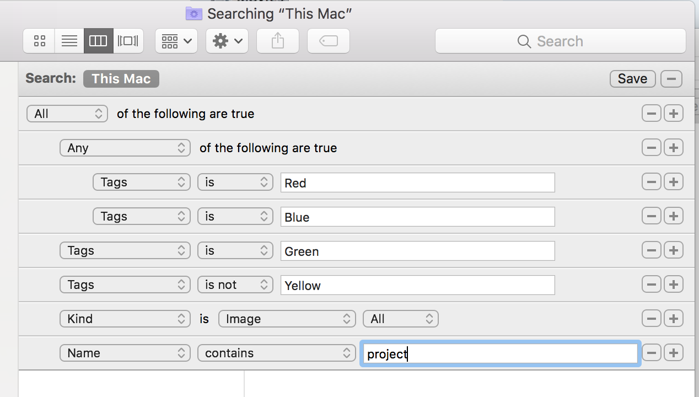This screenshot has height=397, width=699.
Task: Open the arrange-by grouping menu
Action: [176, 41]
